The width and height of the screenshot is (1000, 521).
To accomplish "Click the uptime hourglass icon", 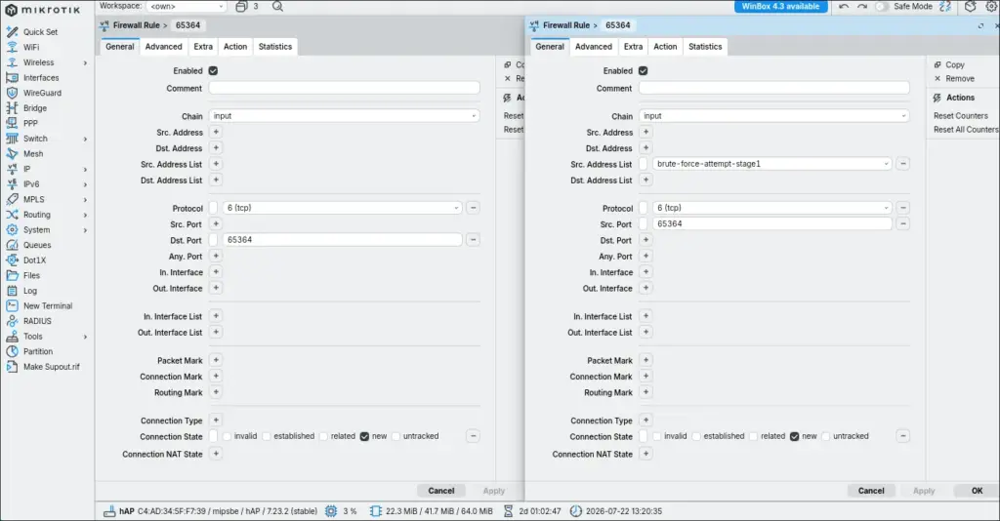I will tap(508, 511).
